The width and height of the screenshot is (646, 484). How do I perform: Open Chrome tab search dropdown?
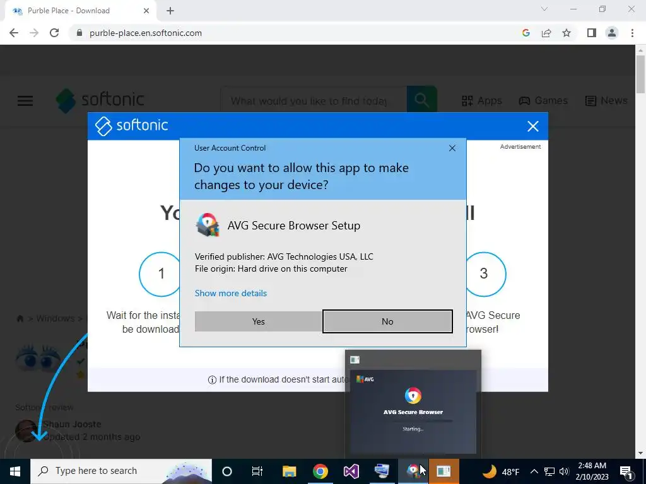(544, 9)
